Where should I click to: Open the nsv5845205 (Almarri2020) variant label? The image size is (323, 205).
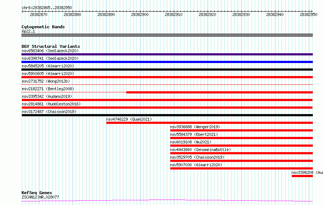tap(48, 66)
